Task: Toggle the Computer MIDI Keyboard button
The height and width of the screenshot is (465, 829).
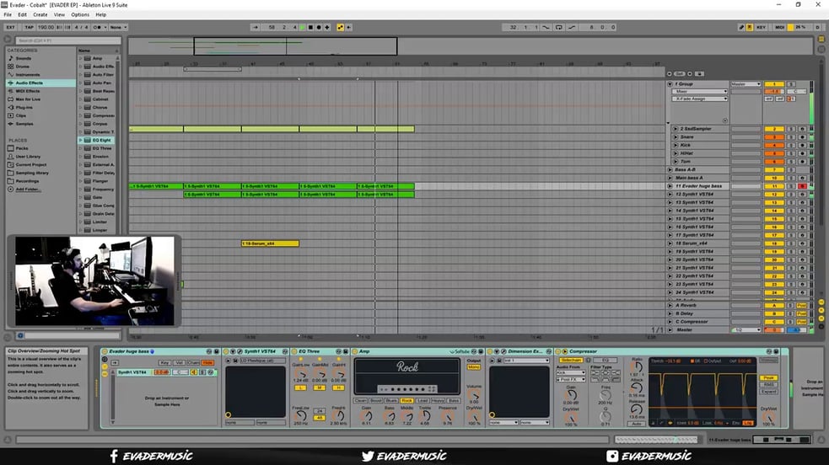Action: pyautogui.click(x=750, y=27)
